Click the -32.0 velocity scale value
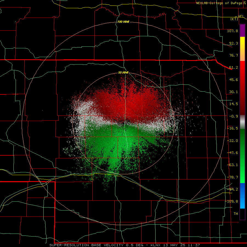The width and height of the screenshot is (247, 247). click(232, 141)
